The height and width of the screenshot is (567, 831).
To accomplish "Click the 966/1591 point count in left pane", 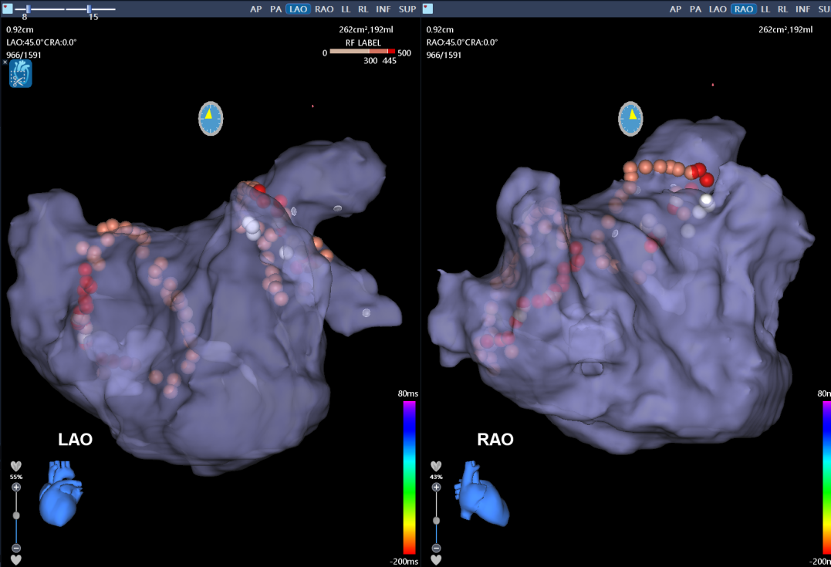I will (x=24, y=55).
